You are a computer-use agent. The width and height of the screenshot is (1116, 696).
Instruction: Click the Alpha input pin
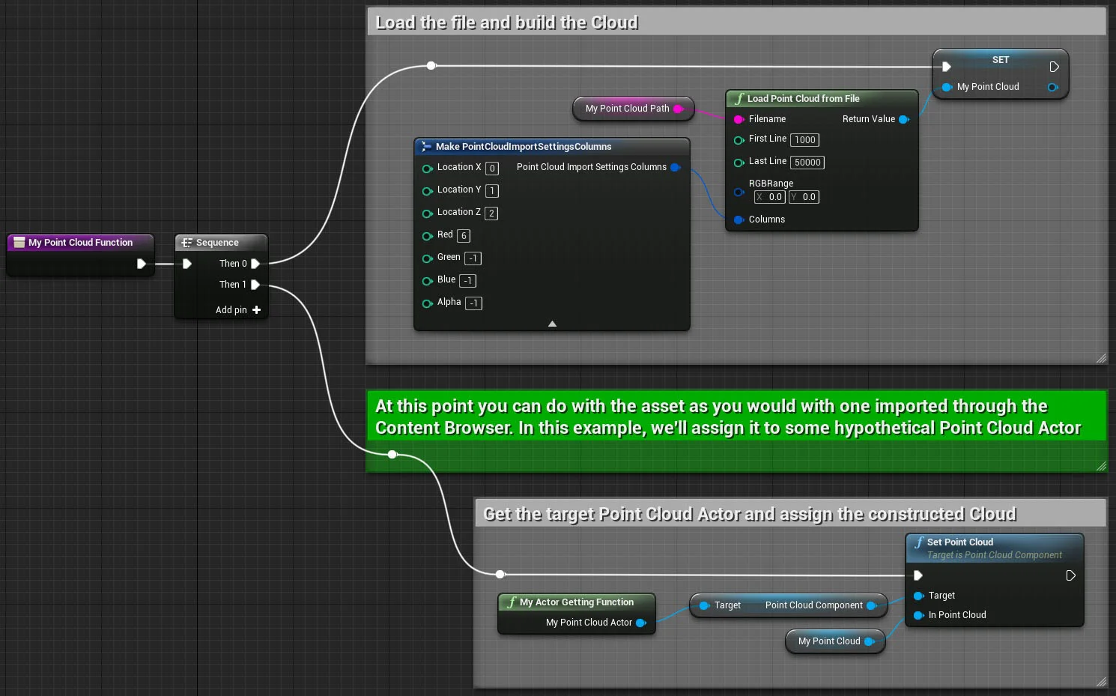pos(427,303)
